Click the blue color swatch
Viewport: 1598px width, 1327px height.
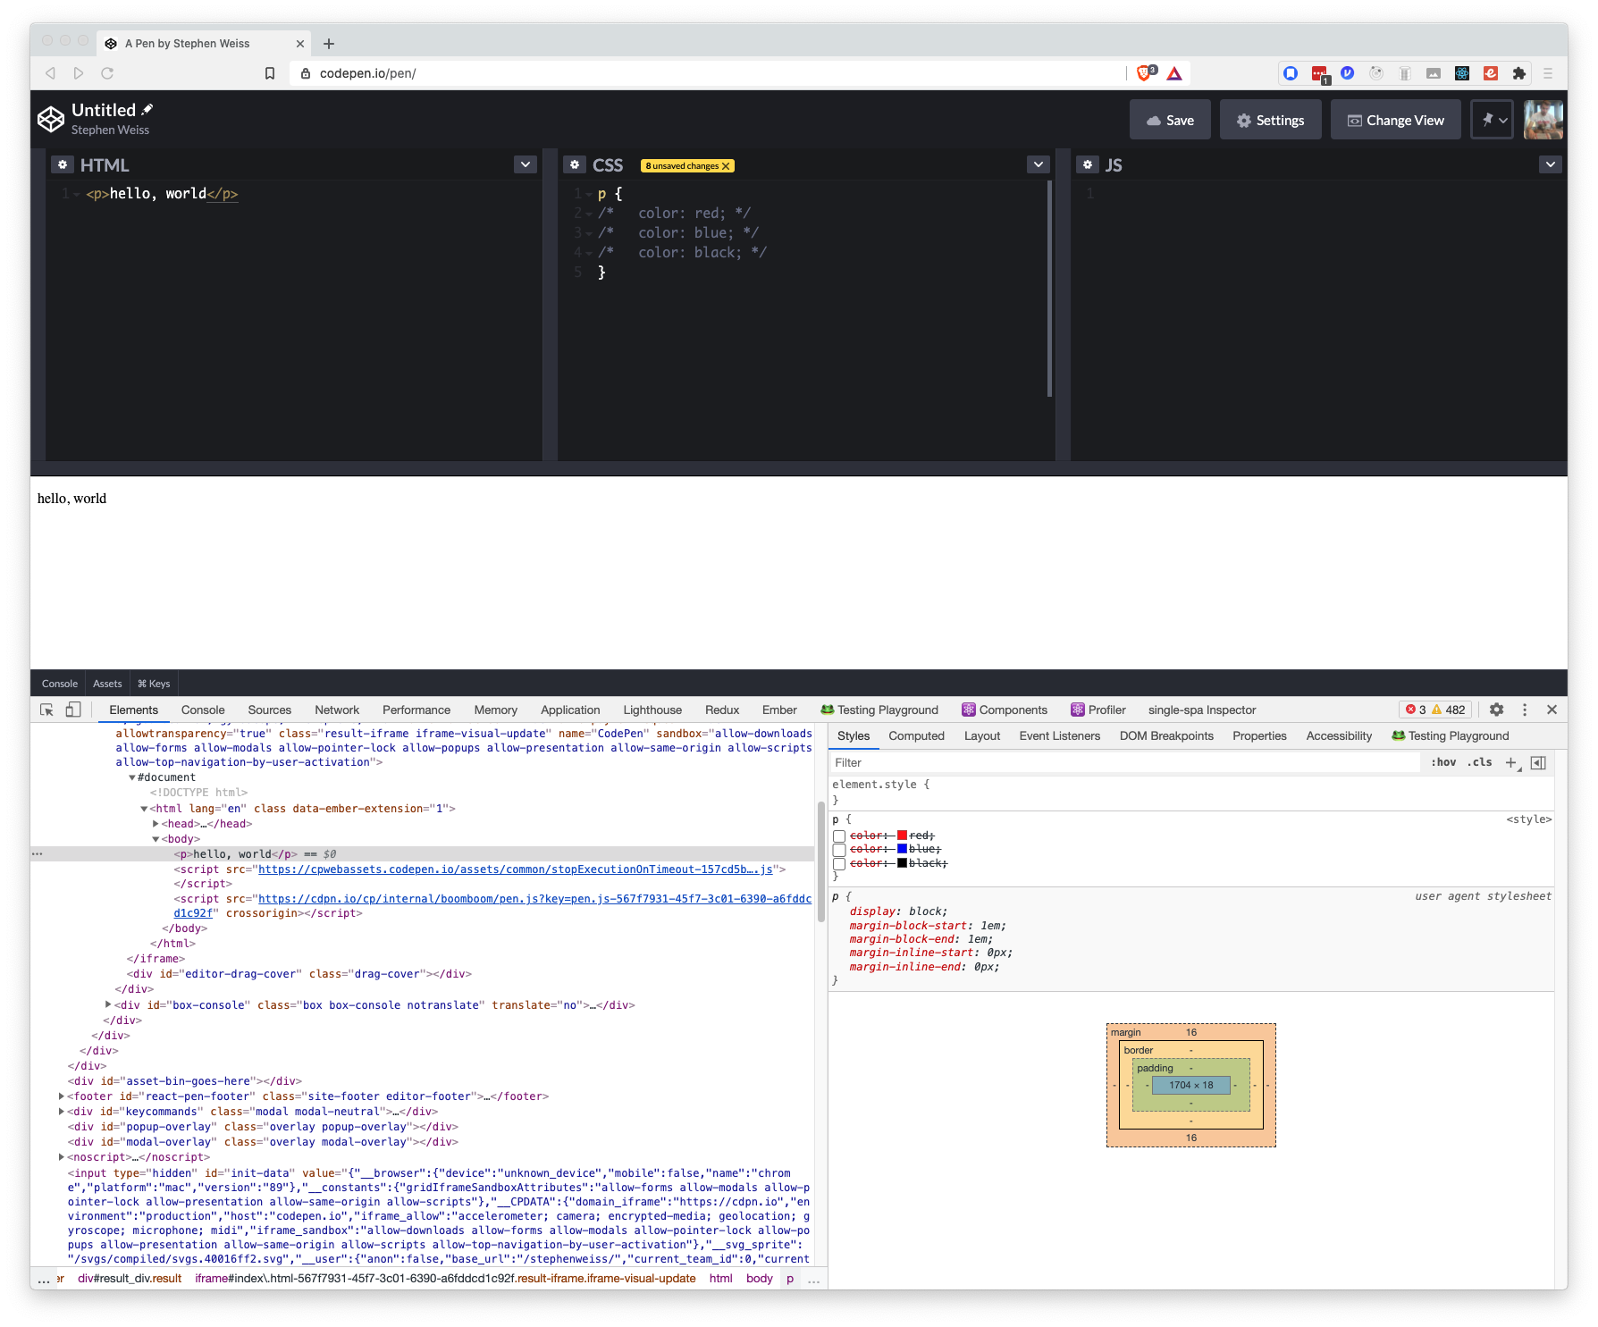[x=902, y=848]
